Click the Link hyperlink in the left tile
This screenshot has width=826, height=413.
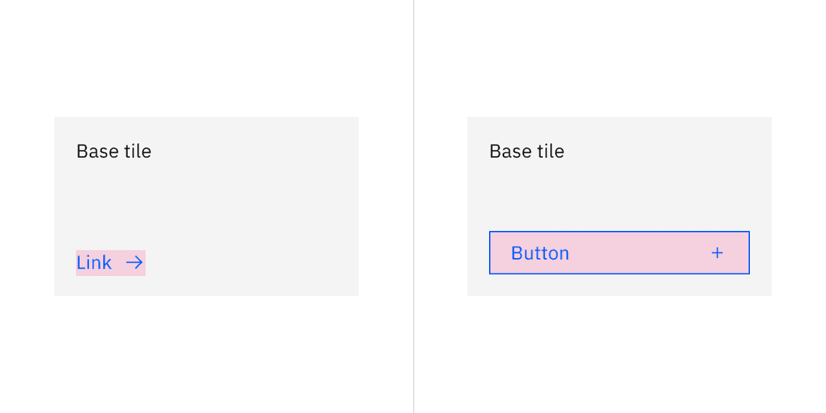[94, 262]
